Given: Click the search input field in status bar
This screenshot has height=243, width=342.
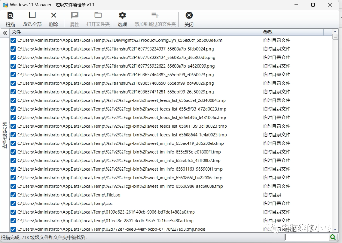Looking at the screenshot, I should 307,237.
